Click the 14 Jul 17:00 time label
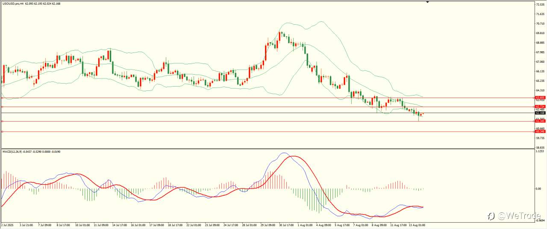This screenshot has width=547, height=229. tap(121, 224)
